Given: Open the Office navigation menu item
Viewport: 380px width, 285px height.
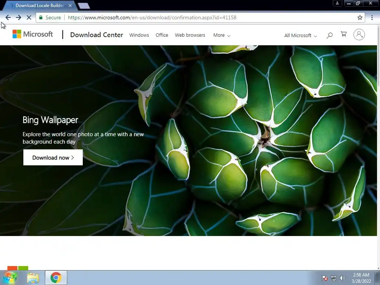Looking at the screenshot, I should point(162,35).
